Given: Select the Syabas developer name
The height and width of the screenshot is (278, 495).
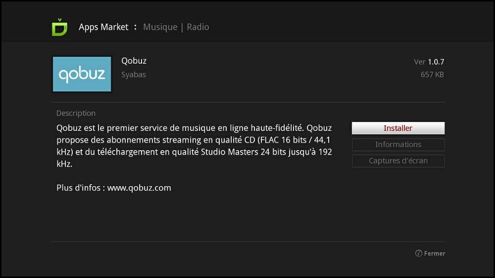Looking at the screenshot, I should pos(134,75).
